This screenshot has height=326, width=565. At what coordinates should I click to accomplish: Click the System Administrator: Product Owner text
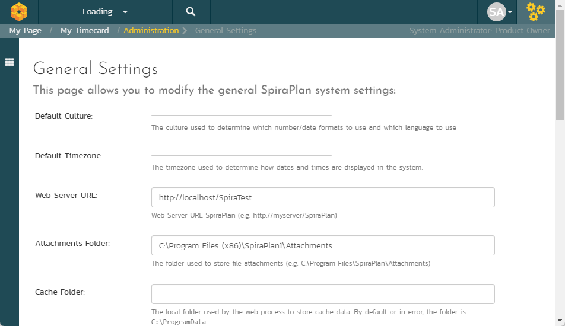[x=480, y=31]
